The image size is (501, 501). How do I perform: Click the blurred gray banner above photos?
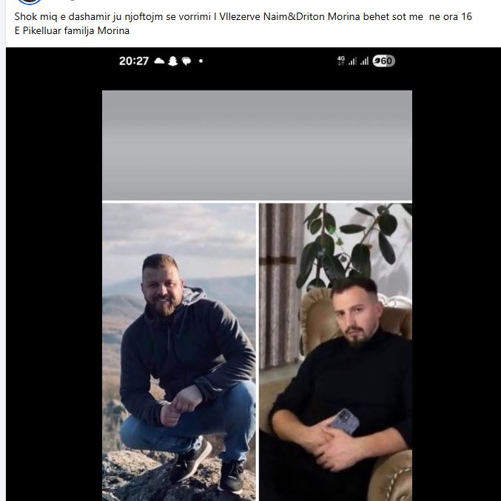click(x=257, y=145)
